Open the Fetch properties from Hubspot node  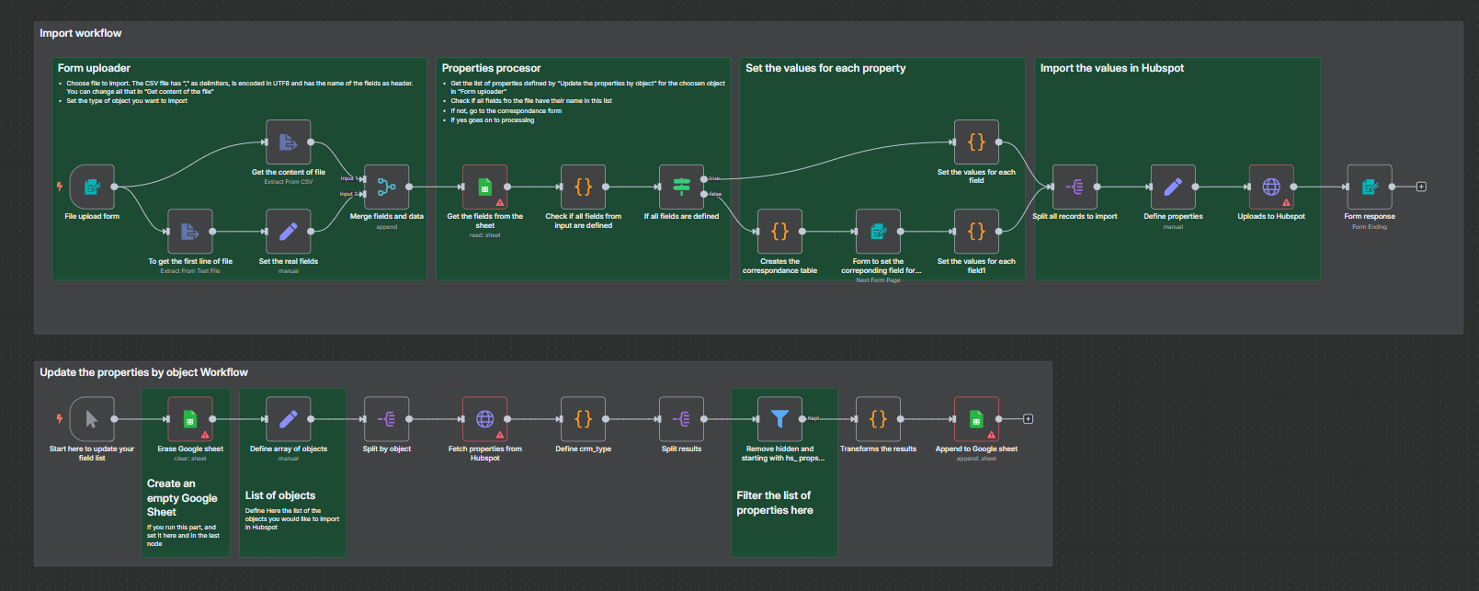(485, 419)
